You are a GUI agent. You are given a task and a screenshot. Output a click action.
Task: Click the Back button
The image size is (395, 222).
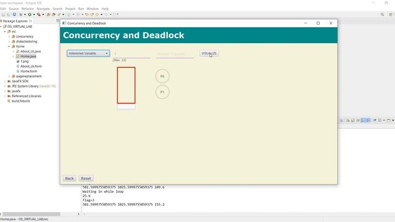click(69, 178)
